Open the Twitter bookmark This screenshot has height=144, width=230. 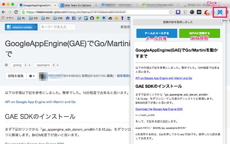tap(80, 18)
